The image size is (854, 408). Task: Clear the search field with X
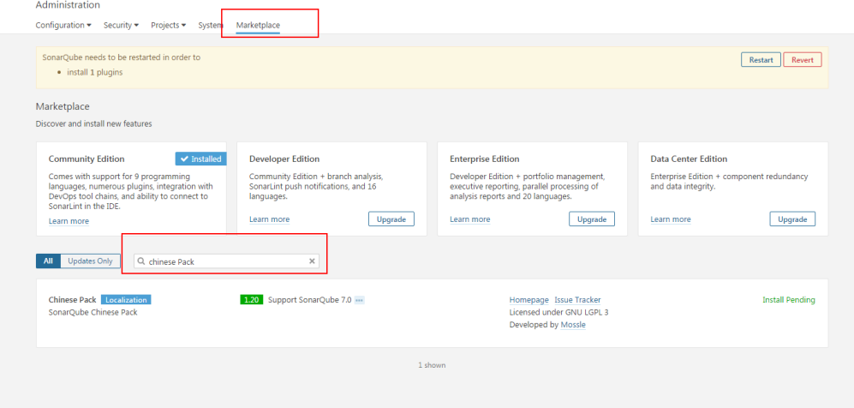pyautogui.click(x=312, y=261)
